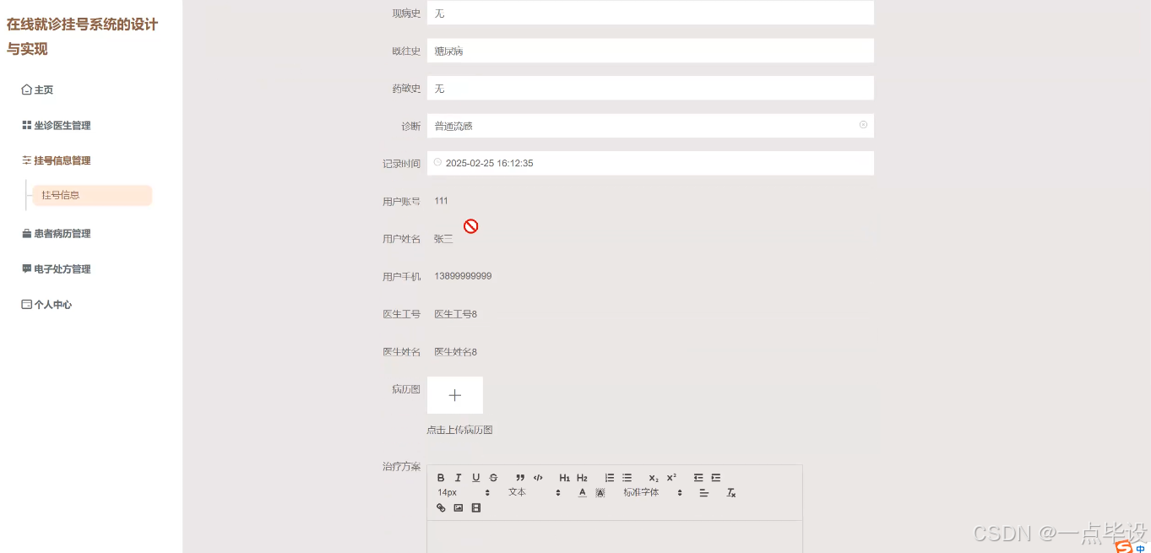Viewport: 1151px width, 553px height.
Task: Apply italic style in editor
Action: (x=459, y=478)
